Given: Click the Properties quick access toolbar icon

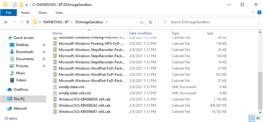Looking at the screenshot, I should [15, 5].
